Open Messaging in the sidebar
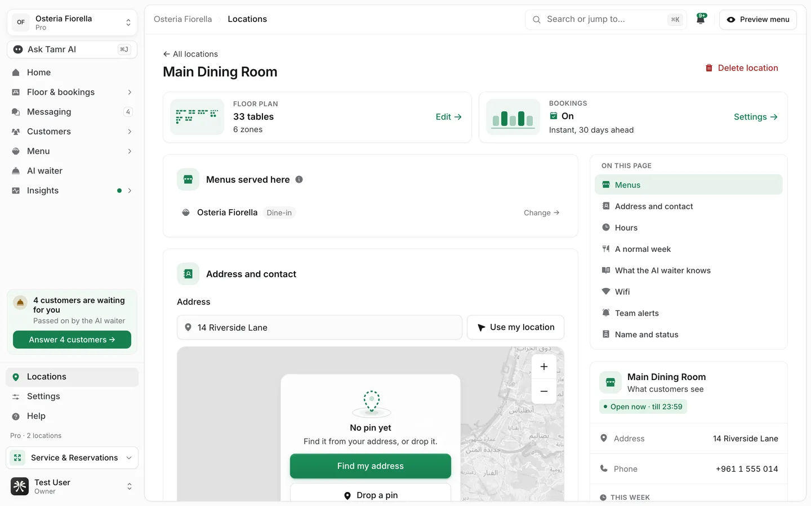The image size is (811, 506). coord(72,112)
